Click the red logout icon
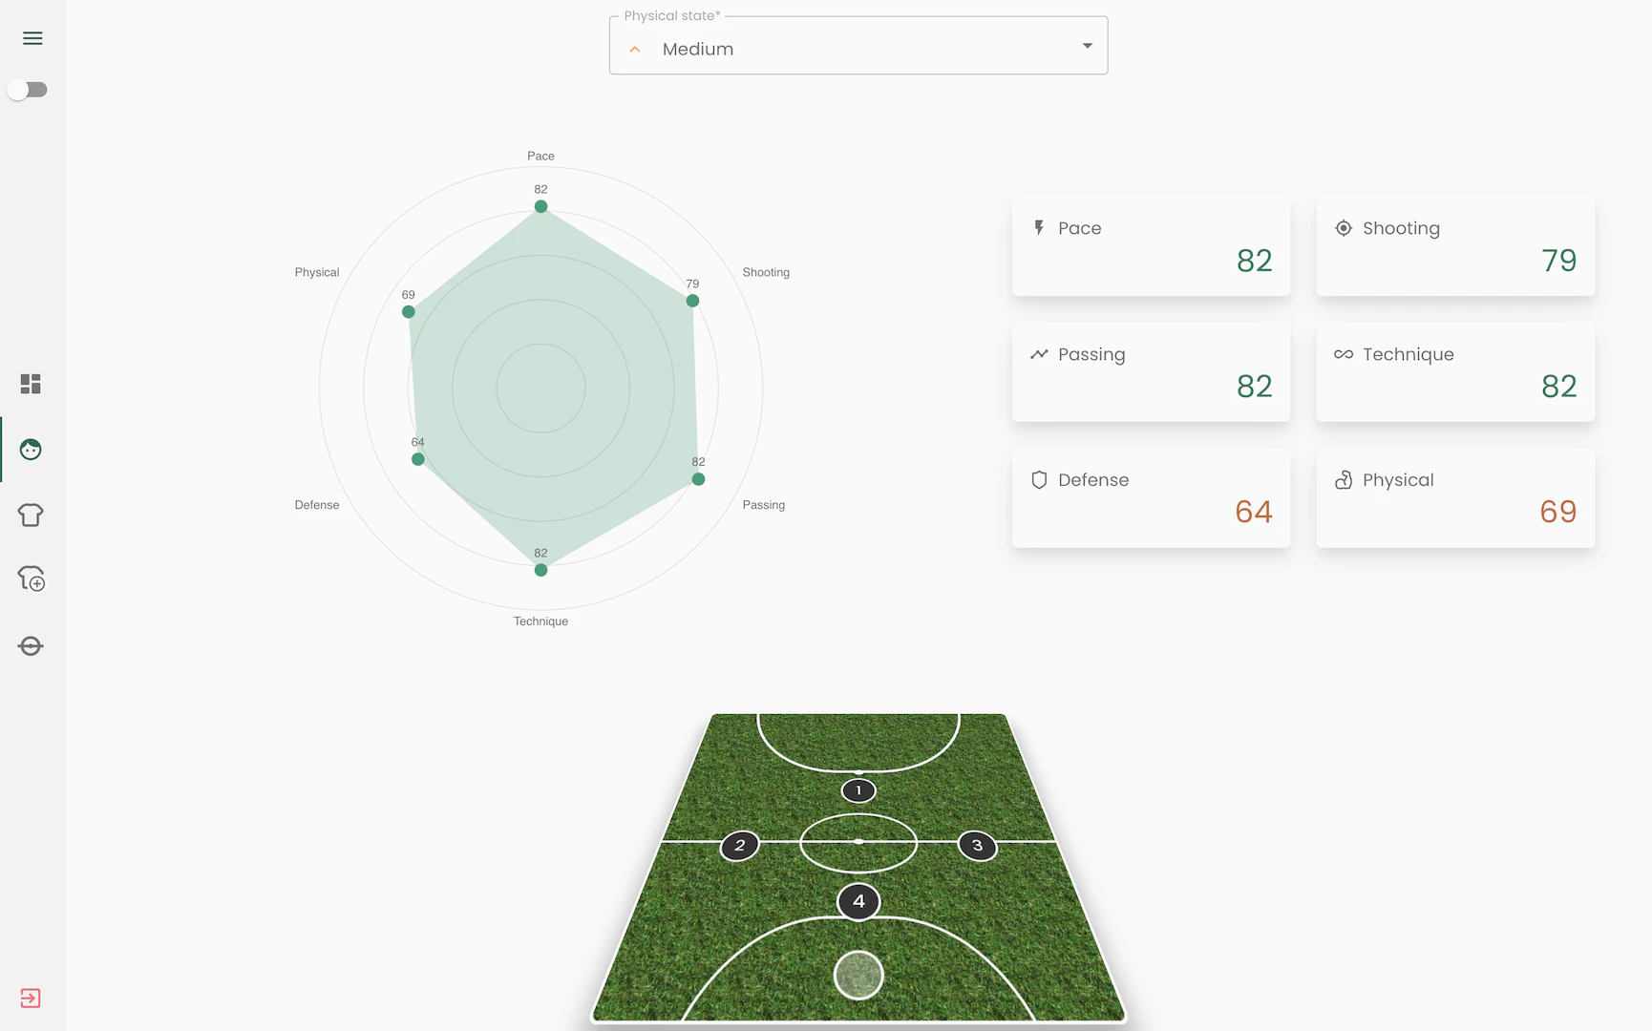Viewport: 1652px width, 1031px height. point(31,999)
